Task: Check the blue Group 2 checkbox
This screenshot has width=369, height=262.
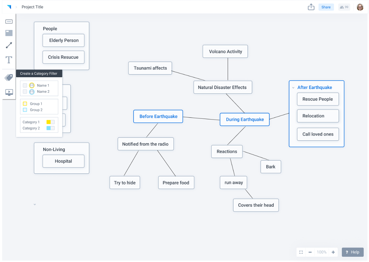Action: (x=25, y=110)
